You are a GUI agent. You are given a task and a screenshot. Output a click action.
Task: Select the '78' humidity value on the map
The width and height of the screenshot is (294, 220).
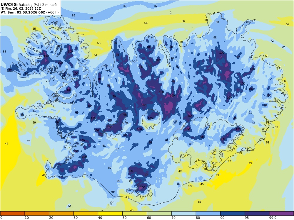(29, 141)
